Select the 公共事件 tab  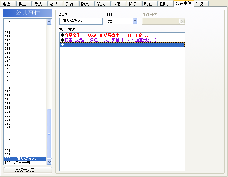183,3
